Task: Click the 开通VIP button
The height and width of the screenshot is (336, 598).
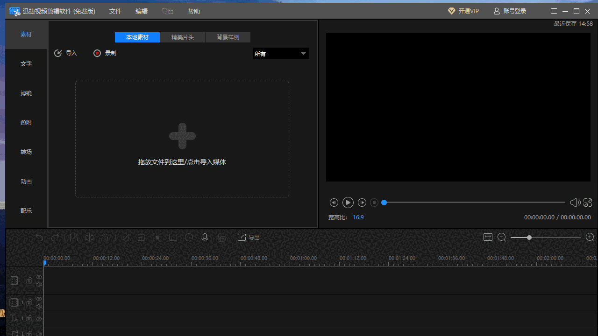Action: tap(463, 11)
